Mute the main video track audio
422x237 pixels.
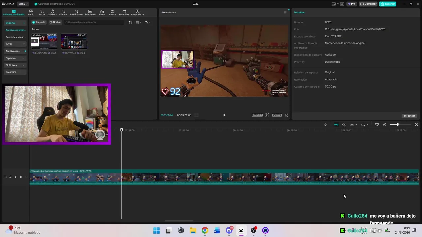point(21,177)
